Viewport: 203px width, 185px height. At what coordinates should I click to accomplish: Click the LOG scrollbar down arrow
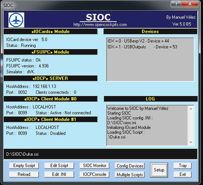[x=191, y=142]
